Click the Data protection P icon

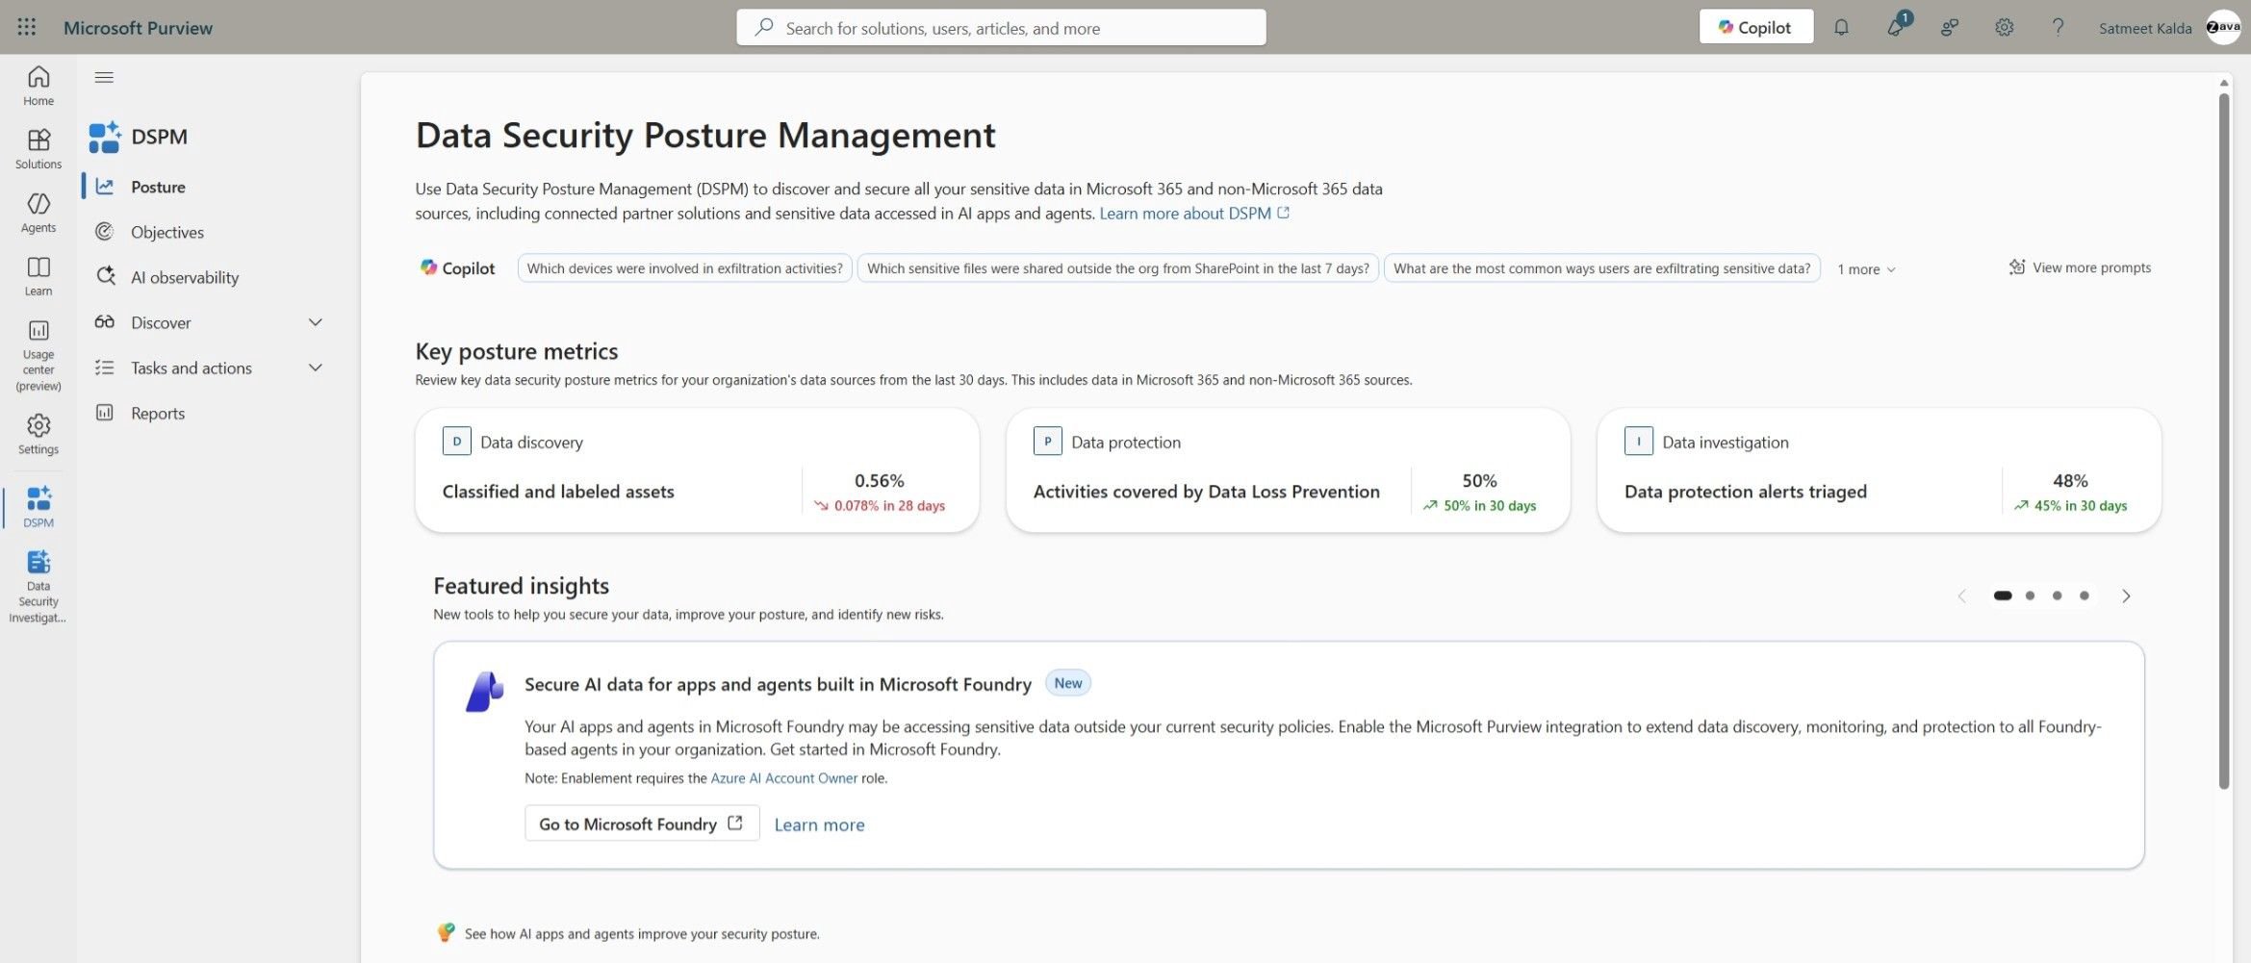point(1047,441)
